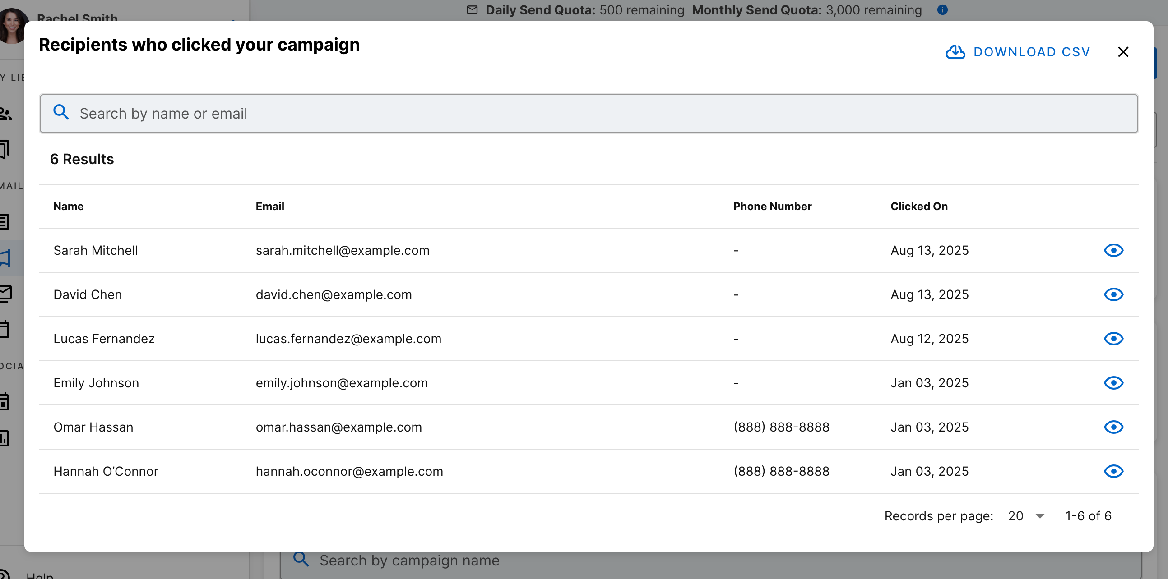The image size is (1168, 579).
Task: View Omar Hassan's details with eye icon
Action: 1113,427
